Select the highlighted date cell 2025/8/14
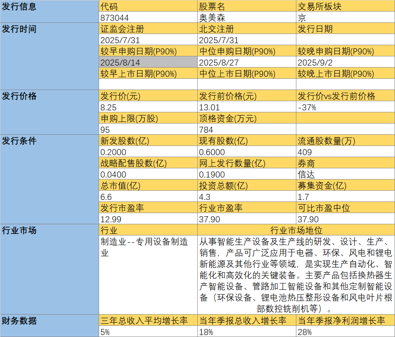395x337 pixels. coord(148,62)
